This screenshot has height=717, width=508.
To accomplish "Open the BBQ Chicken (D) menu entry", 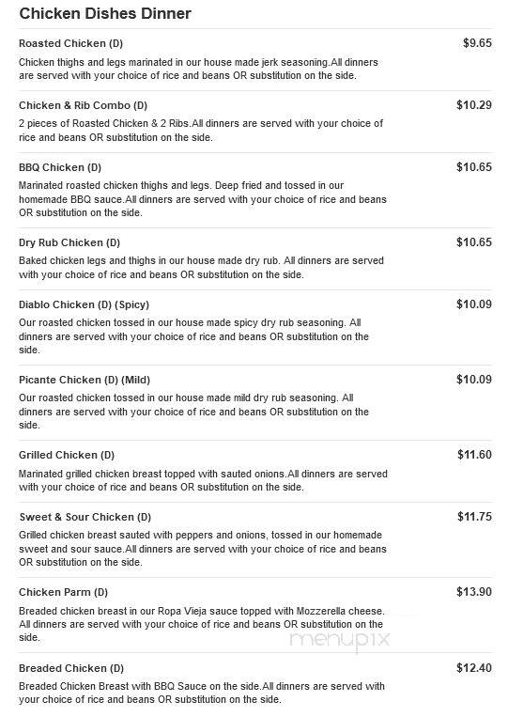I will coord(60,167).
